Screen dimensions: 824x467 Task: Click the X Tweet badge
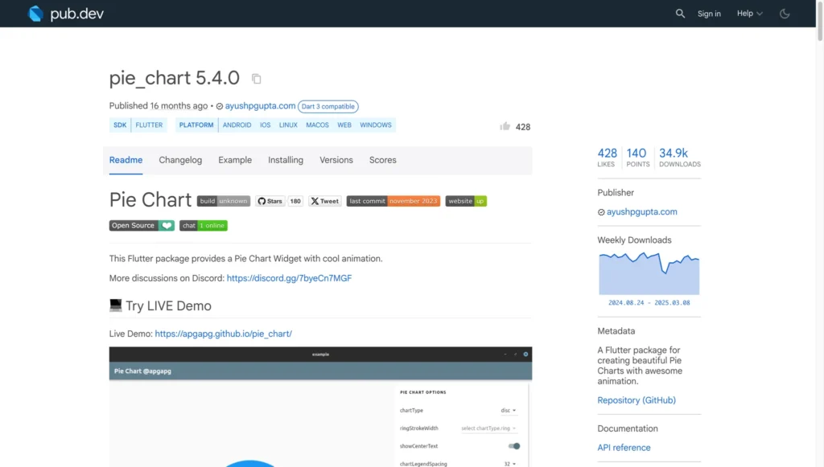[325, 201]
